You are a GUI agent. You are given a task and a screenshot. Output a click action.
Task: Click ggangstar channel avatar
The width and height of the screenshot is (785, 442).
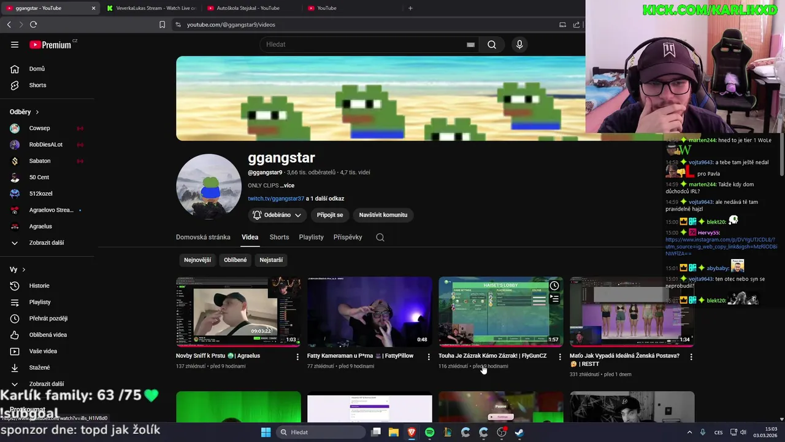209,186
